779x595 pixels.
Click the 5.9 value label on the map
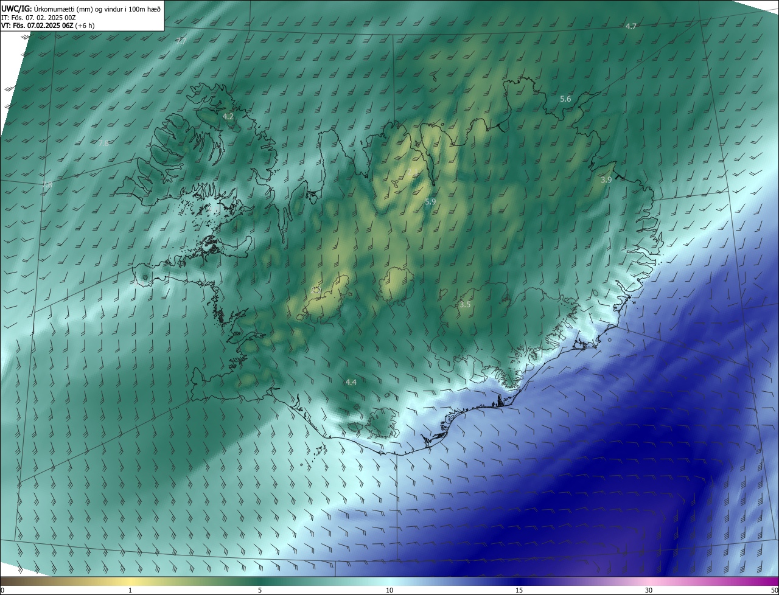tap(430, 201)
